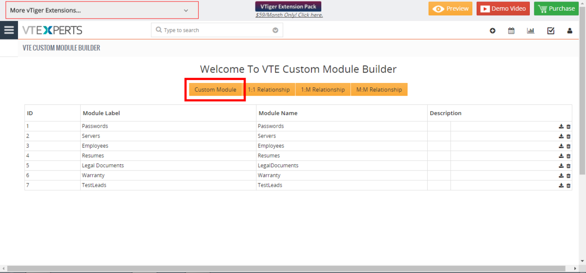Screen dimensions: 586x273
Task: Click the orange Preview button
Action: click(x=451, y=8)
